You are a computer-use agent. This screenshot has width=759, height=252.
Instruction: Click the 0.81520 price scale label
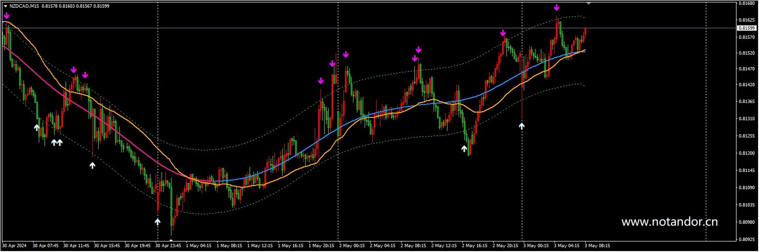[747, 53]
